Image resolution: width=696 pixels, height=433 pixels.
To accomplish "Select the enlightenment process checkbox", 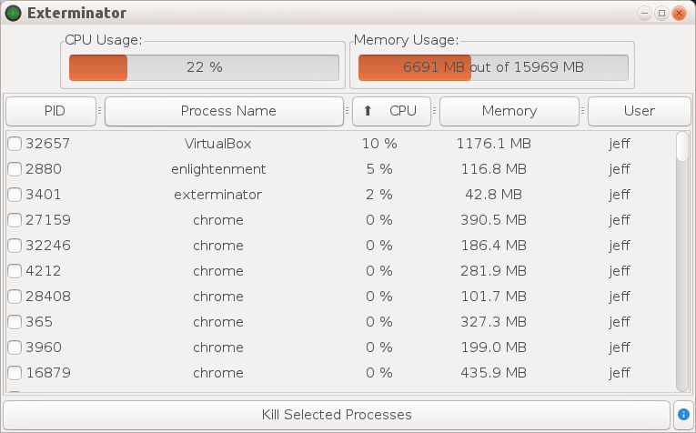I will pos(15,169).
